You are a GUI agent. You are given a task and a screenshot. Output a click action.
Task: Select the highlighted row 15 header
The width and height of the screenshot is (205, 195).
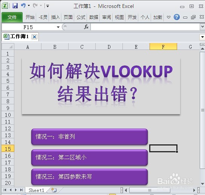8,149
